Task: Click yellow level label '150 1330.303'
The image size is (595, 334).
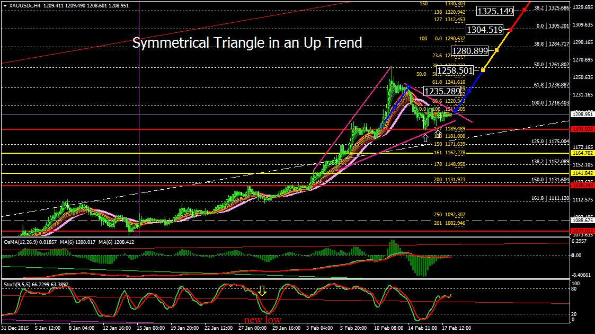Action: 442,4
